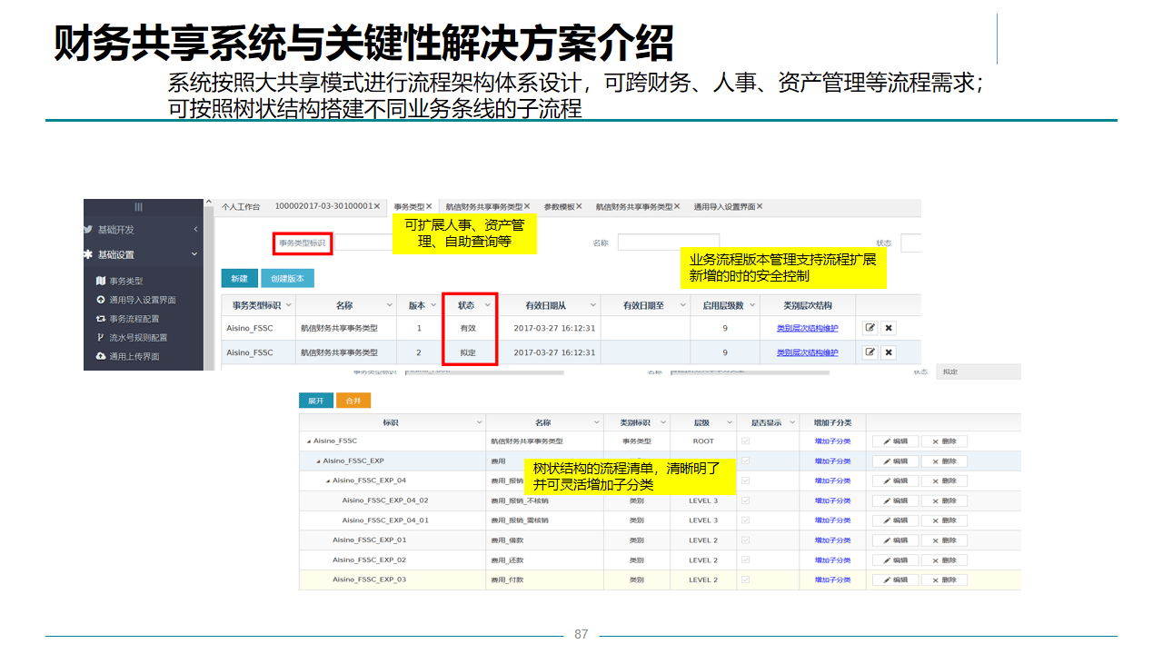Close the 通用导入设置界面 tab using its X

760,206
